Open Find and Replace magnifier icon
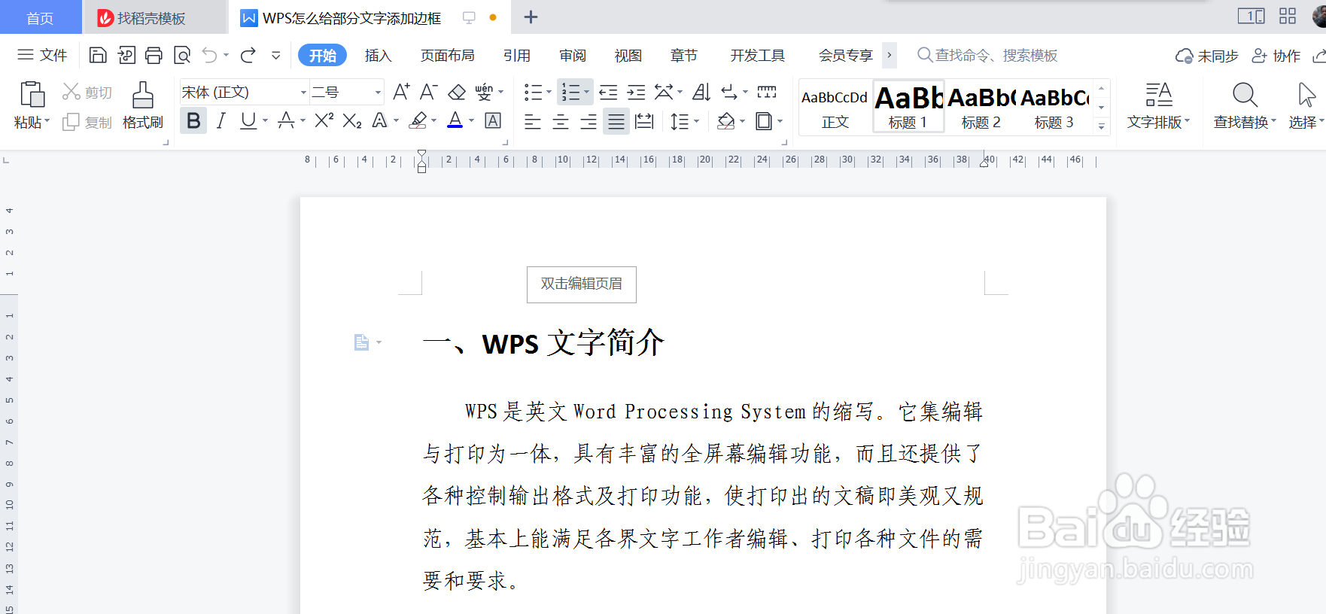The width and height of the screenshot is (1326, 614). [x=1245, y=95]
